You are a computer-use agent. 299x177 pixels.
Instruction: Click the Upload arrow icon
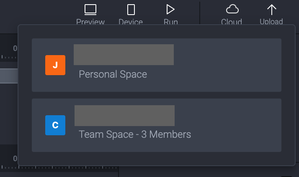pos(271,10)
